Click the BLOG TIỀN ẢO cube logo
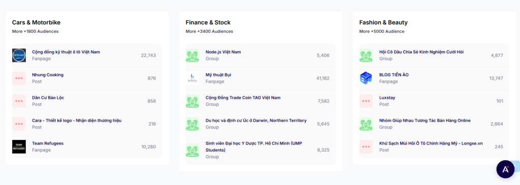 (366, 78)
